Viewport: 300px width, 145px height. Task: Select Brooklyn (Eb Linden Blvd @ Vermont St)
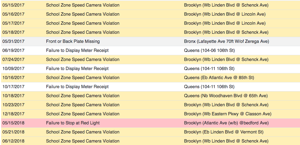point(224,132)
